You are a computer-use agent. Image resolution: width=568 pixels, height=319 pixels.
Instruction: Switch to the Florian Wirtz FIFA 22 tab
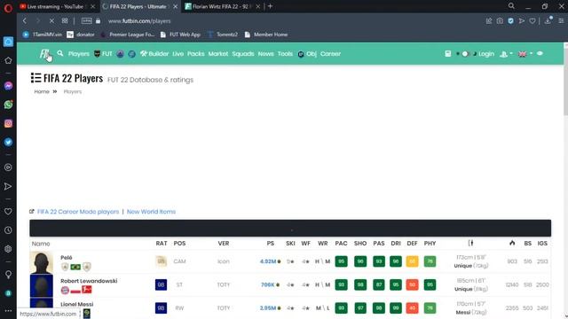[x=221, y=6]
